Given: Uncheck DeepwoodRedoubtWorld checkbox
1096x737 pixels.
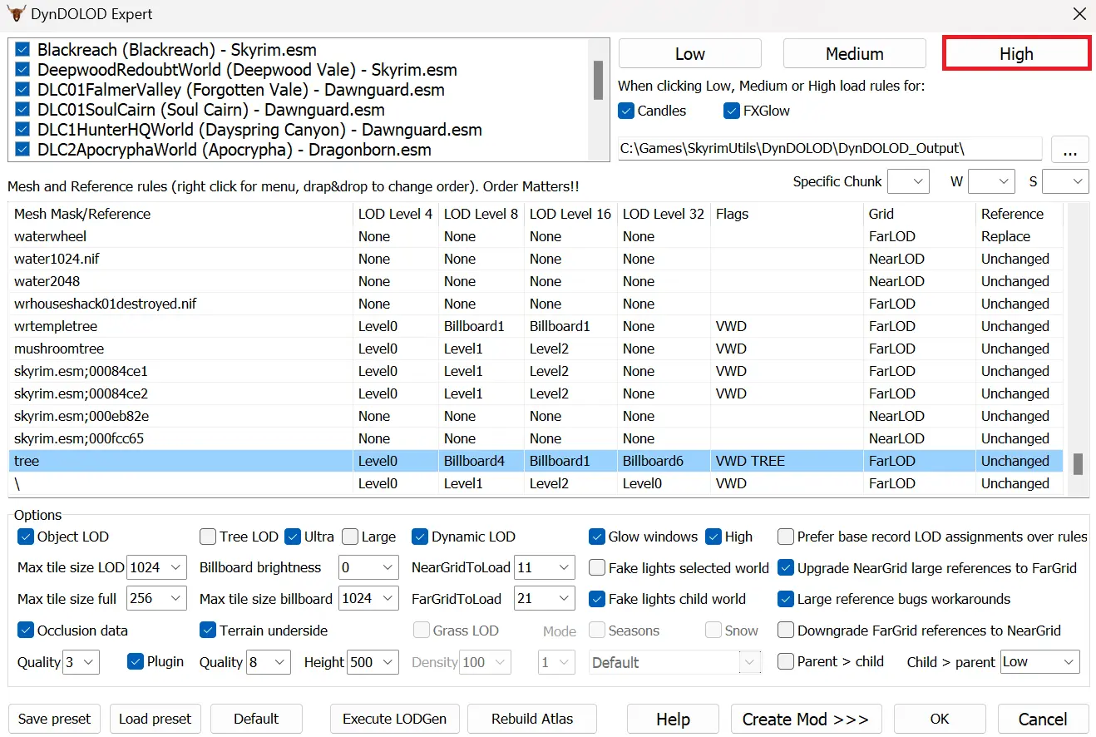Looking at the screenshot, I should point(22,70).
